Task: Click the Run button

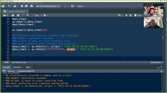Action: pyautogui.click(x=138, y=16)
